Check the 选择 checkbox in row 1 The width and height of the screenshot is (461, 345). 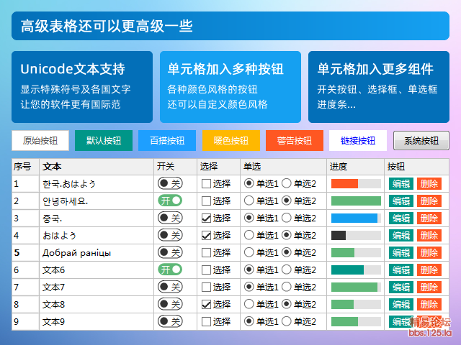(206, 184)
